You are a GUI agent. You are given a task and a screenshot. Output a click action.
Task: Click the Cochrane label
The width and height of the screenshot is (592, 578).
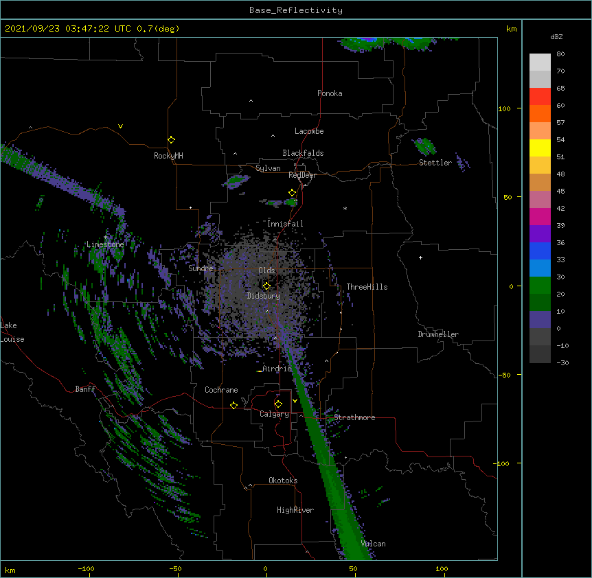pyautogui.click(x=221, y=390)
